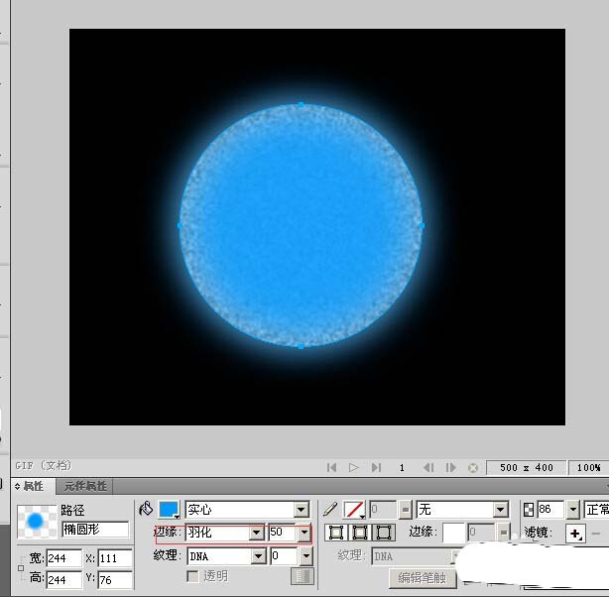Click the round icon after next-frame arrow

pyautogui.click(x=473, y=468)
